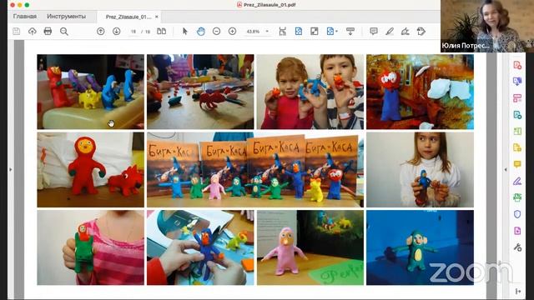Viewport: 534px width, 300px height.
Task: Open Create PDF tool in right sidebar
Action: tap(517, 65)
